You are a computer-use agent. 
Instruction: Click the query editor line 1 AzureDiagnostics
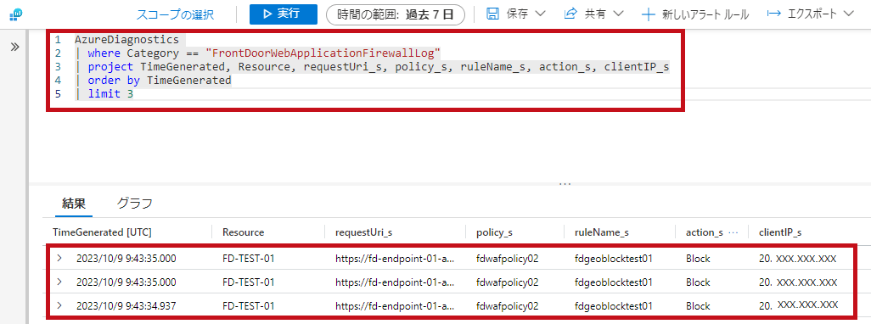tap(126, 40)
